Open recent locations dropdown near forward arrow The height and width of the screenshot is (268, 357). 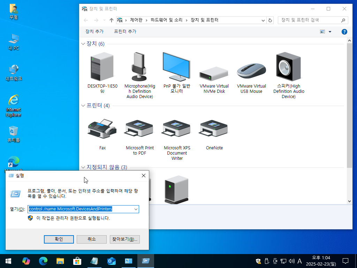pyautogui.click(x=105, y=20)
